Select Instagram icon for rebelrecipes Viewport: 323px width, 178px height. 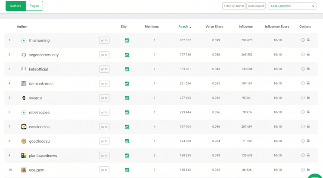click(127, 112)
